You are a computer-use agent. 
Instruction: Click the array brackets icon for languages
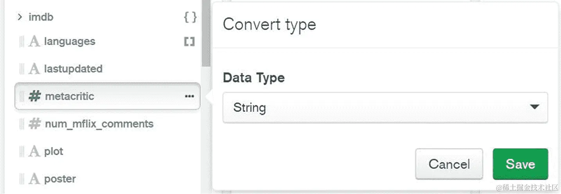189,41
